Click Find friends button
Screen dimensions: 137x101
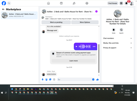pyautogui.click(x=113, y=3)
